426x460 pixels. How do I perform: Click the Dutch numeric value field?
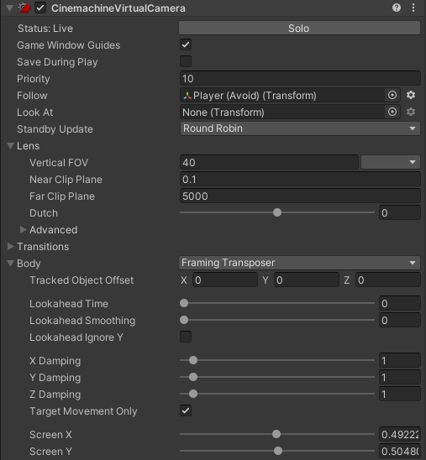[400, 212]
